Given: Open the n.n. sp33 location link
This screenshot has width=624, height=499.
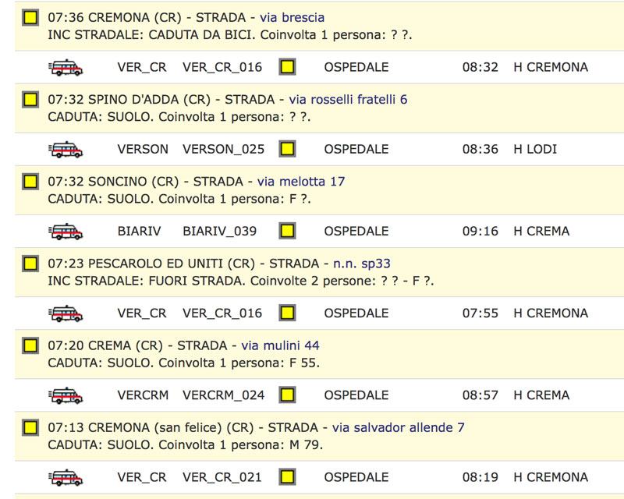Looking at the screenshot, I should pyautogui.click(x=362, y=264).
